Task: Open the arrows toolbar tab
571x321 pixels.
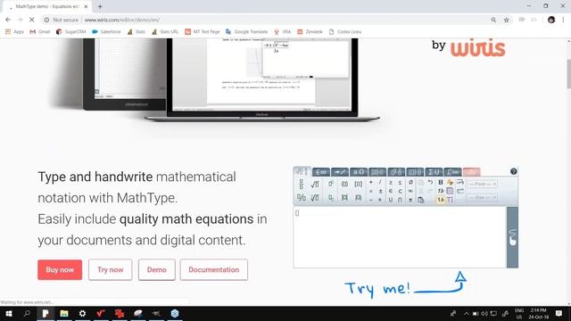Action: [x=339, y=172]
